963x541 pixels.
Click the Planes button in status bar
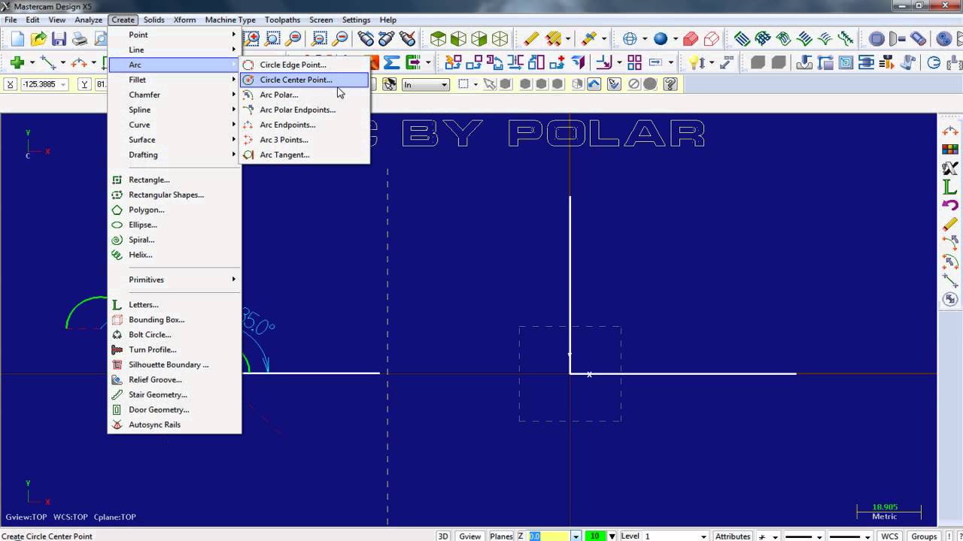(x=501, y=536)
